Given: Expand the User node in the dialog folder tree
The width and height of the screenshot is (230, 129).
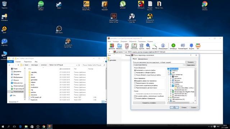Looking at the screenshot, I should 169,72.
